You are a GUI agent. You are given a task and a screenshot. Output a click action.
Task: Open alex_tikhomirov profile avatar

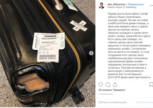(x=101, y=6)
